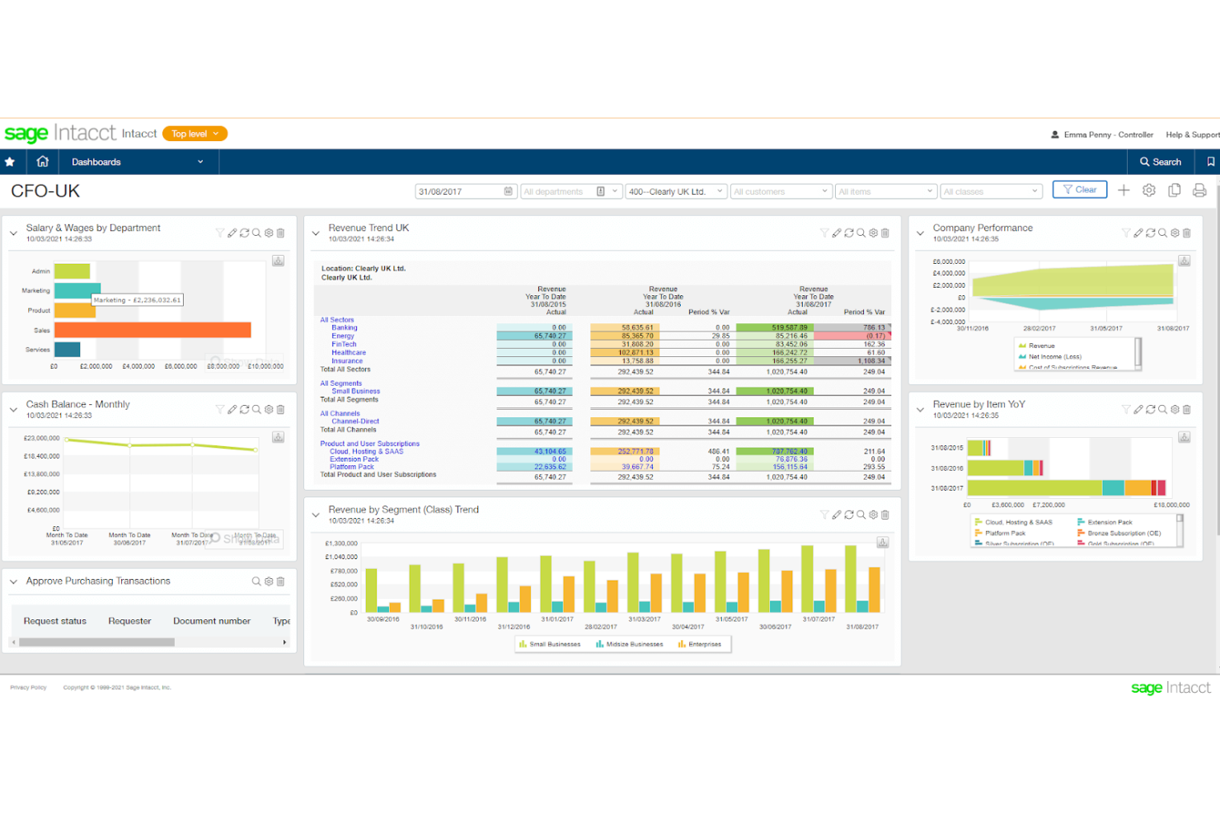Refresh the Company Performance panel
The height and width of the screenshot is (814, 1220).
[1151, 233]
